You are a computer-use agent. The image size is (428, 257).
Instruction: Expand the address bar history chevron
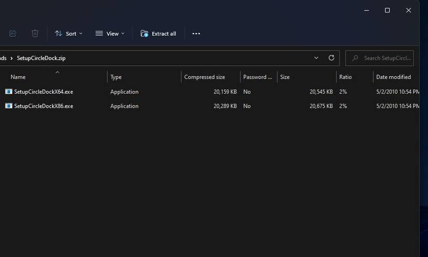pos(316,58)
